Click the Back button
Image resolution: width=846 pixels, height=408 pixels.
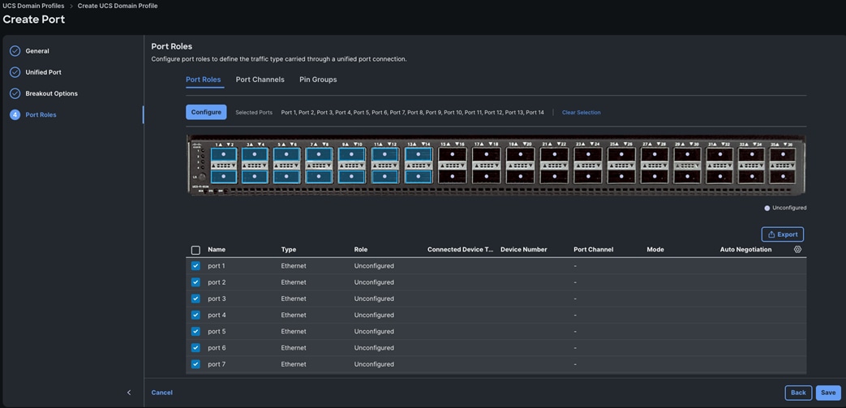(798, 393)
